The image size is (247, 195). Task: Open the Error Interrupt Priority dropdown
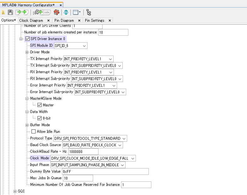[92, 86]
